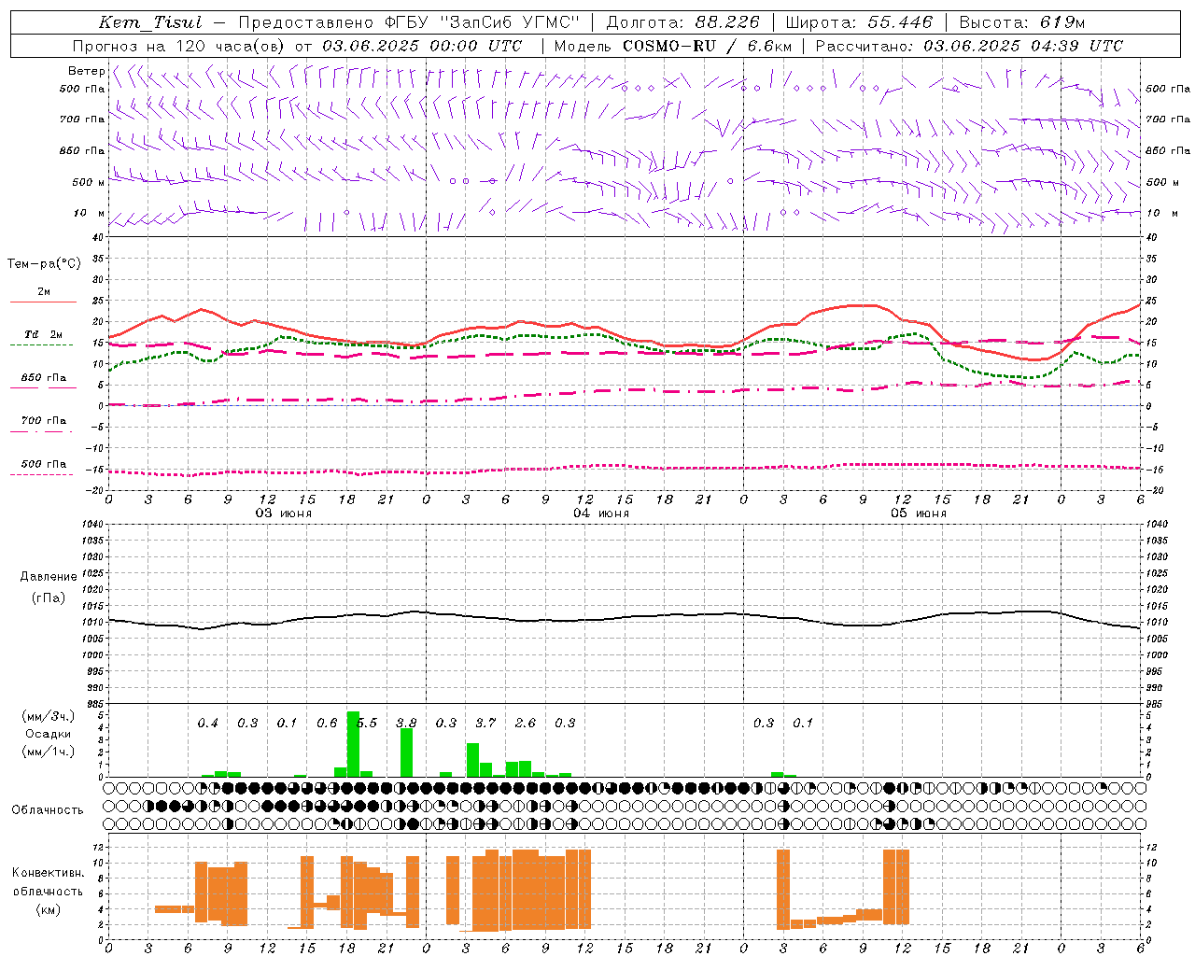Click the Осадки precipitation label
Viewport: 1195px width, 956px height.
[x=48, y=734]
